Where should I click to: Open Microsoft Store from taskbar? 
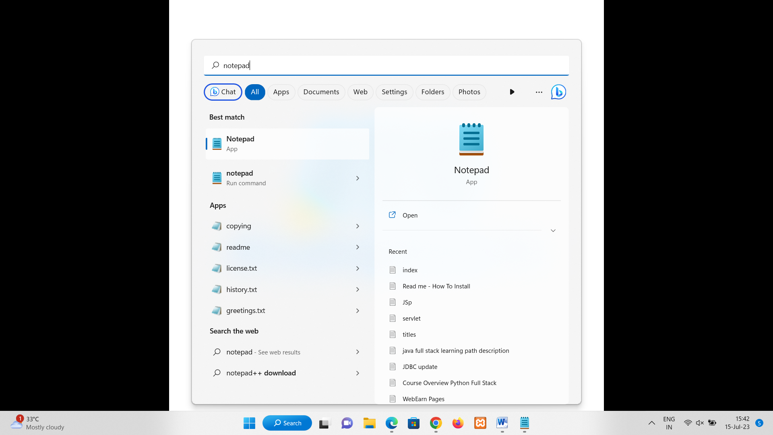coord(413,423)
